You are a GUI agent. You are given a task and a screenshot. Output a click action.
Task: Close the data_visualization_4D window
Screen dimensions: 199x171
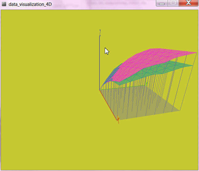[x=188, y=3]
